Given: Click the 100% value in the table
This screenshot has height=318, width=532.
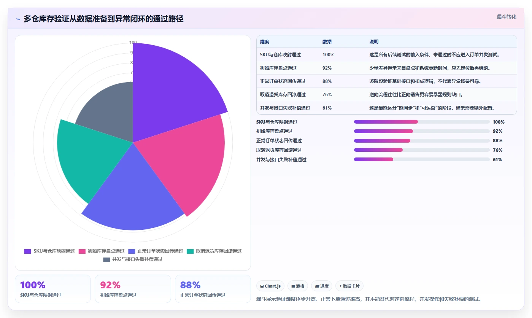Looking at the screenshot, I should (328, 55).
